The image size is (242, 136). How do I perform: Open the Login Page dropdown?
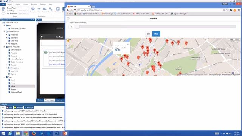[23, 11]
